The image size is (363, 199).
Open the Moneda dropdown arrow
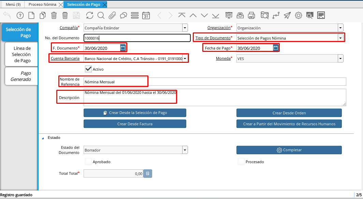[340, 59]
